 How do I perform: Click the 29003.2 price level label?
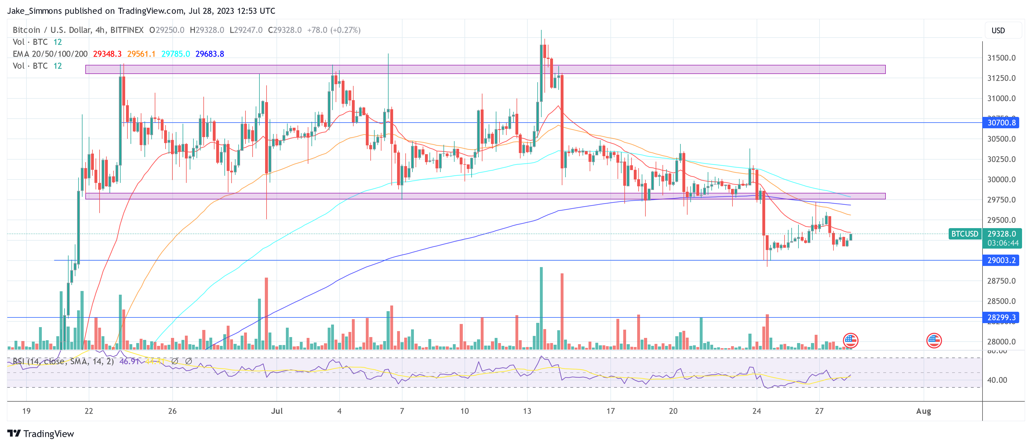(1001, 261)
